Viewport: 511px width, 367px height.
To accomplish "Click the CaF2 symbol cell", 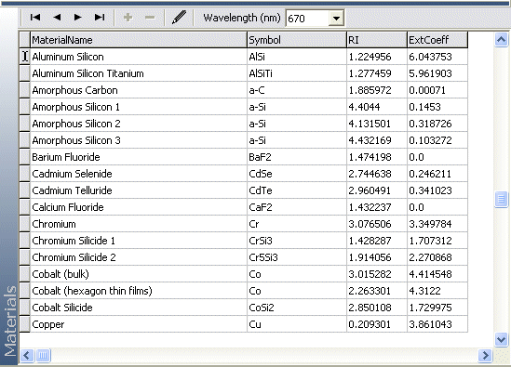I will point(297,207).
